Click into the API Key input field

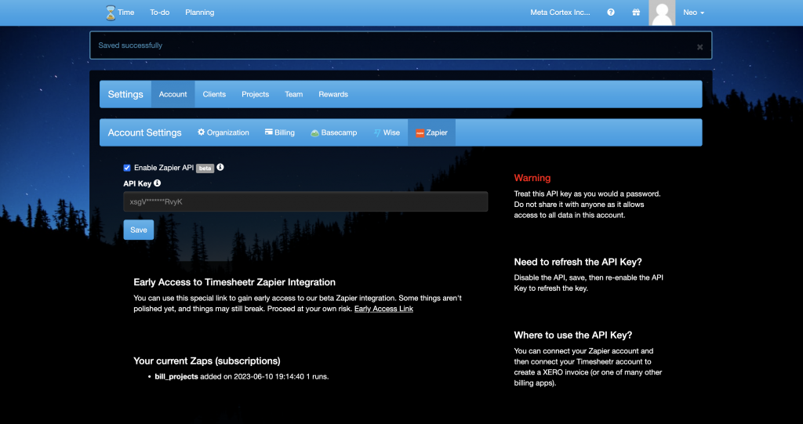[x=306, y=201]
